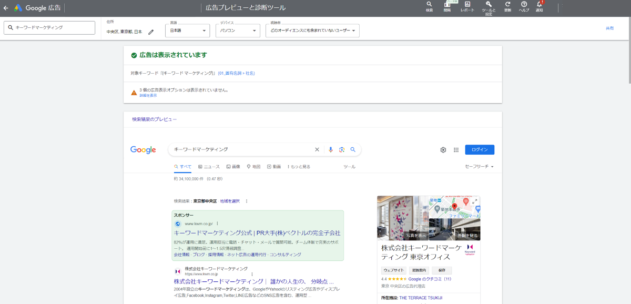Select the すべて search tab
Screen dimensions: 631x304
coord(183,167)
